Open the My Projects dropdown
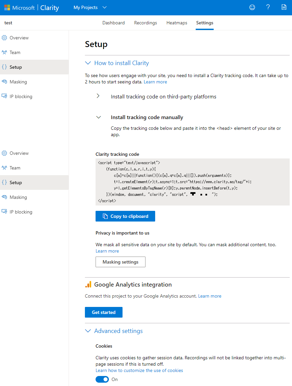Screen dimensions: 292x386 click(x=90, y=7)
